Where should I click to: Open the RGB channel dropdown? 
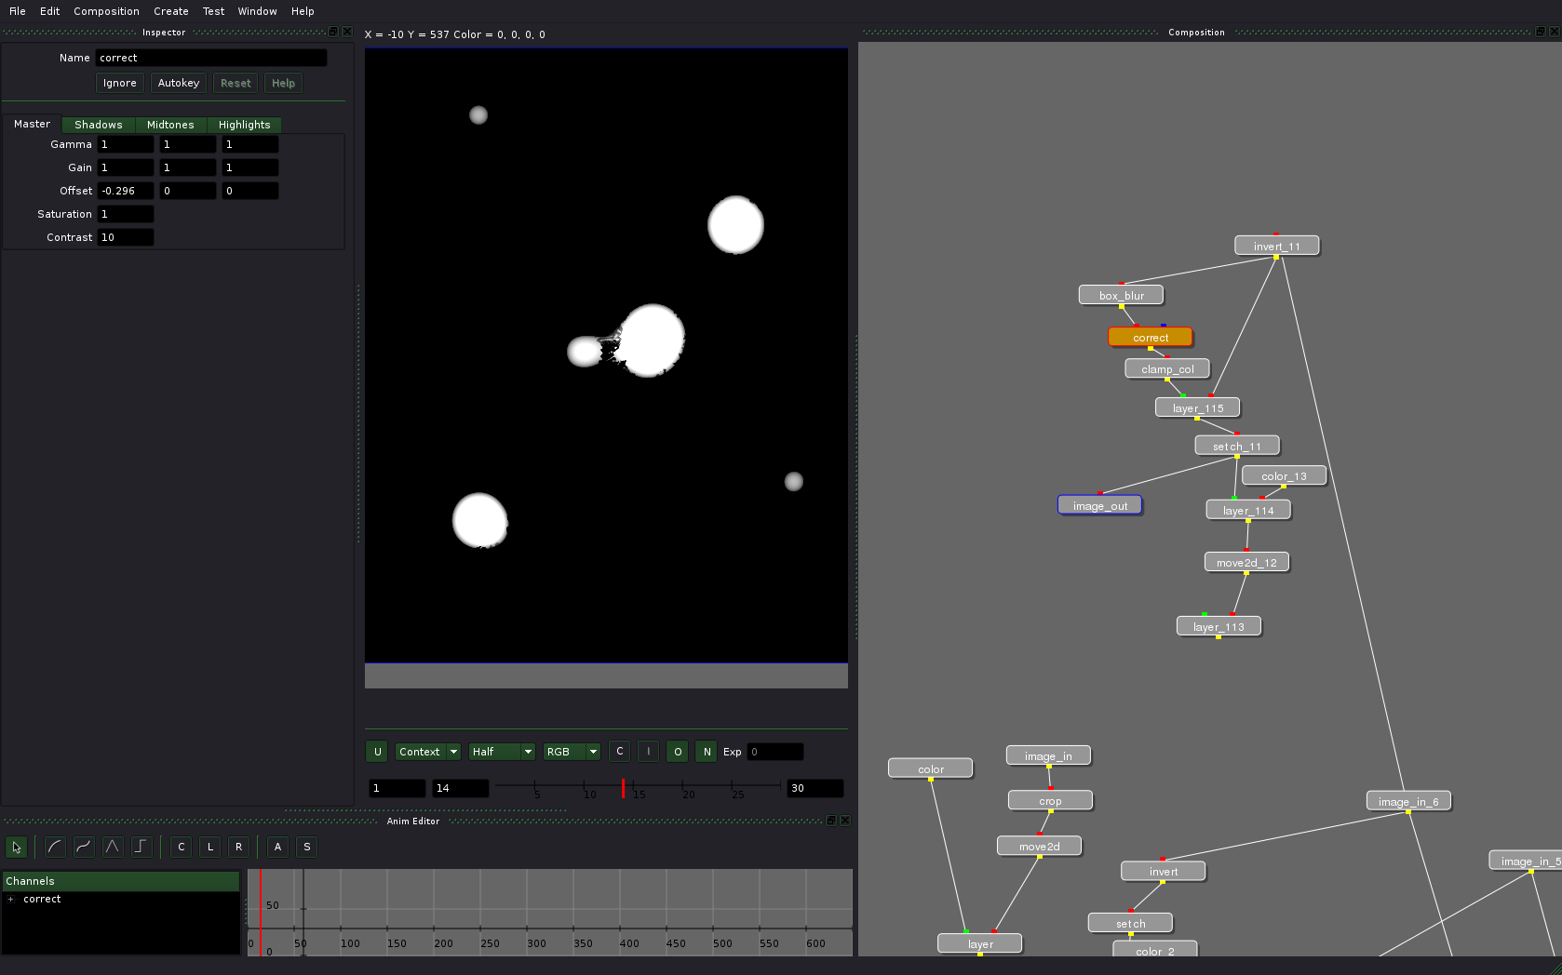pyautogui.click(x=572, y=752)
